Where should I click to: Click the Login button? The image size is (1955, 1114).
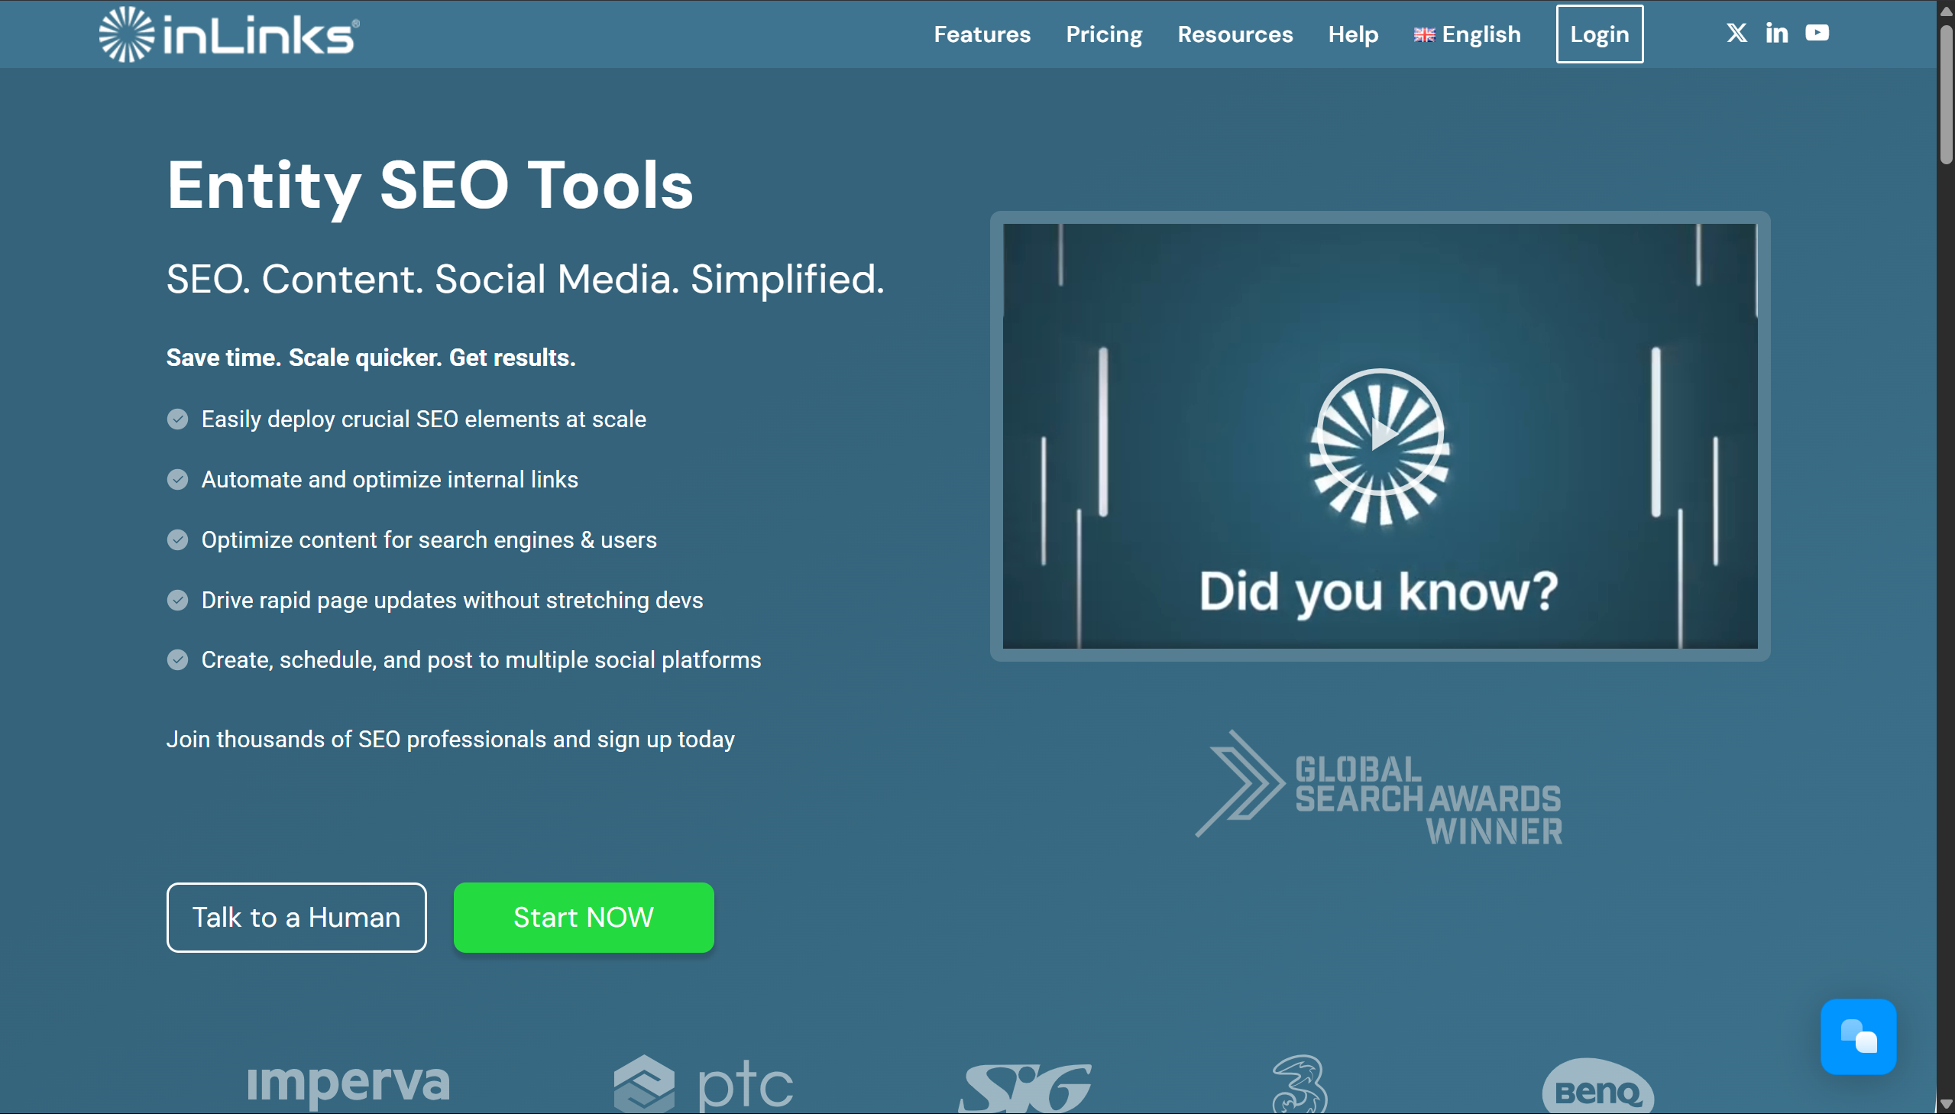pyautogui.click(x=1598, y=34)
